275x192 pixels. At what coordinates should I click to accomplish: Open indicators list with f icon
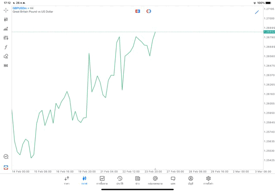[x=6, y=47]
